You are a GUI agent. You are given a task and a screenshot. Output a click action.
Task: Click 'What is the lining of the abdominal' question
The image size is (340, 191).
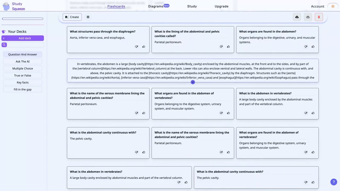pyautogui.click(x=187, y=34)
